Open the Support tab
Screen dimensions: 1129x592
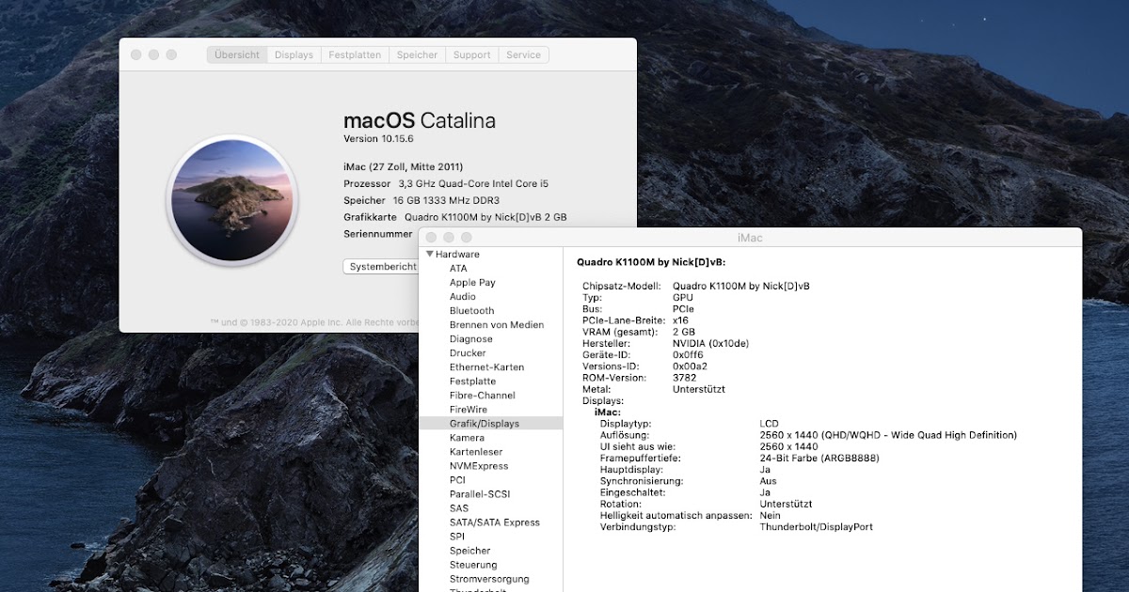pyautogui.click(x=471, y=55)
